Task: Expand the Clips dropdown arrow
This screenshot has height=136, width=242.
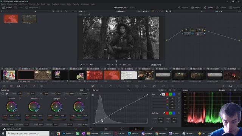Action: pyautogui.click(x=200, y=8)
